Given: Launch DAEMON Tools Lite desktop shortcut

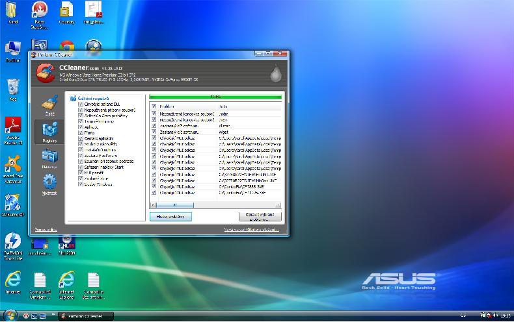Looking at the screenshot, I should (x=13, y=246).
